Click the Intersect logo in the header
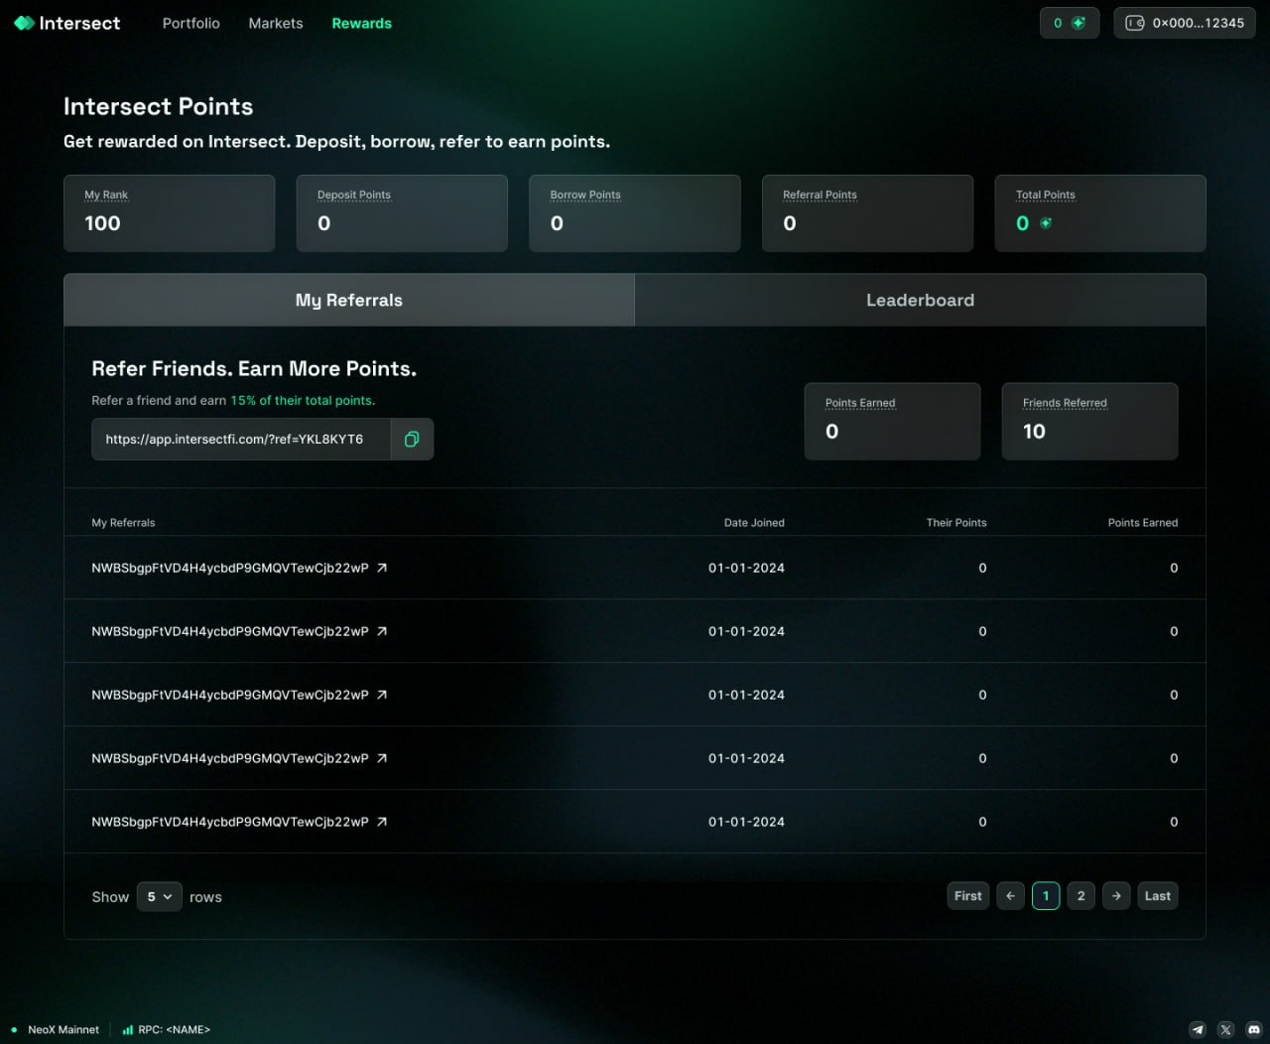Viewport: 1270px width, 1044px height. pyautogui.click(x=67, y=23)
